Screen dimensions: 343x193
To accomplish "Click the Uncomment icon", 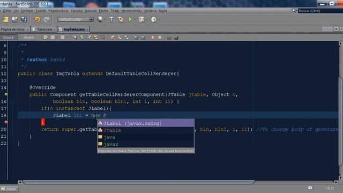I will [x=176, y=38].
